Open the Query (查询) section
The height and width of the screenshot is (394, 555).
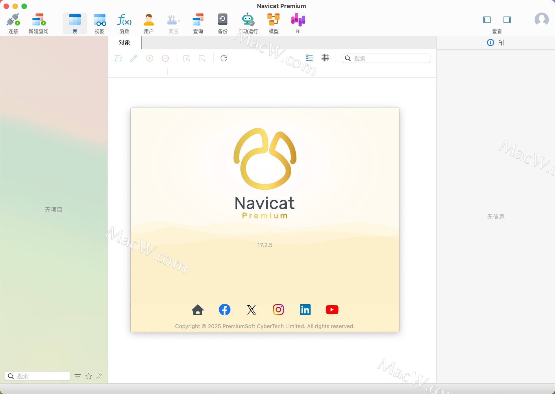click(198, 23)
